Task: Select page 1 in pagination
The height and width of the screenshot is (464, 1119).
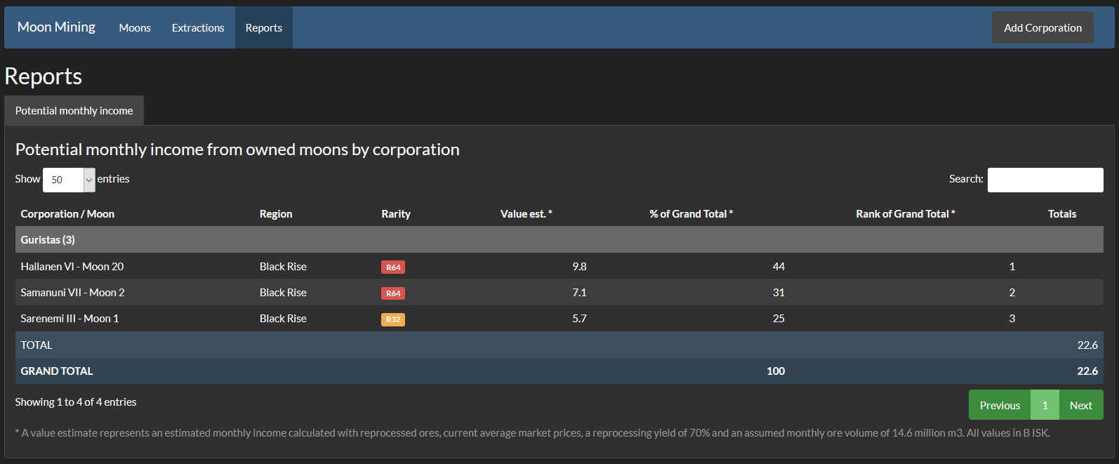Action: coord(1045,405)
